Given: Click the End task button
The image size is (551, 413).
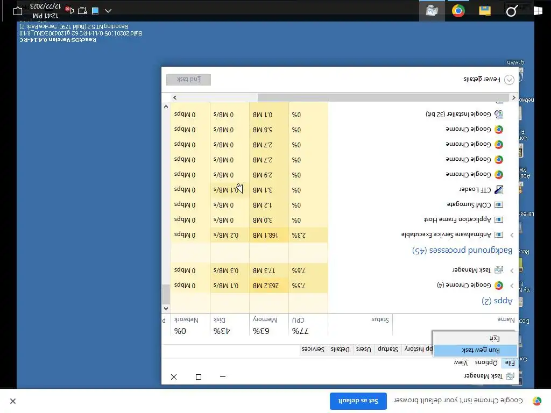Looking at the screenshot, I should (x=189, y=80).
